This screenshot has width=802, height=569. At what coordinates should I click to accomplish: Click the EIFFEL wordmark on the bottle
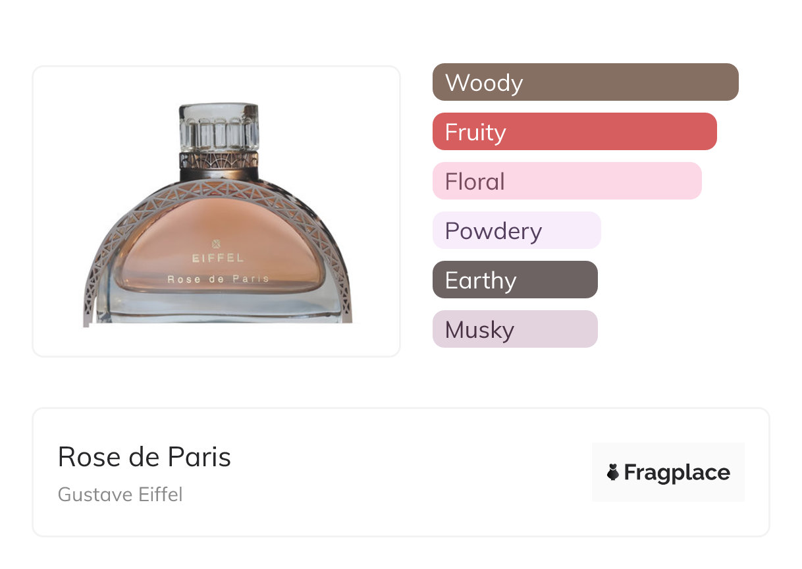(x=217, y=258)
